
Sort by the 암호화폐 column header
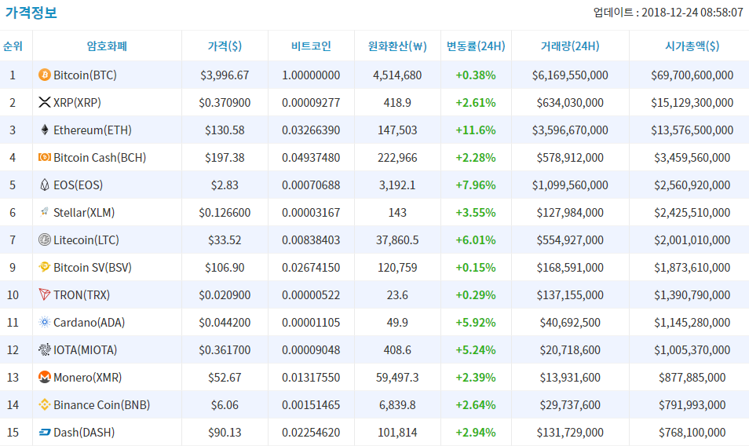click(x=107, y=46)
